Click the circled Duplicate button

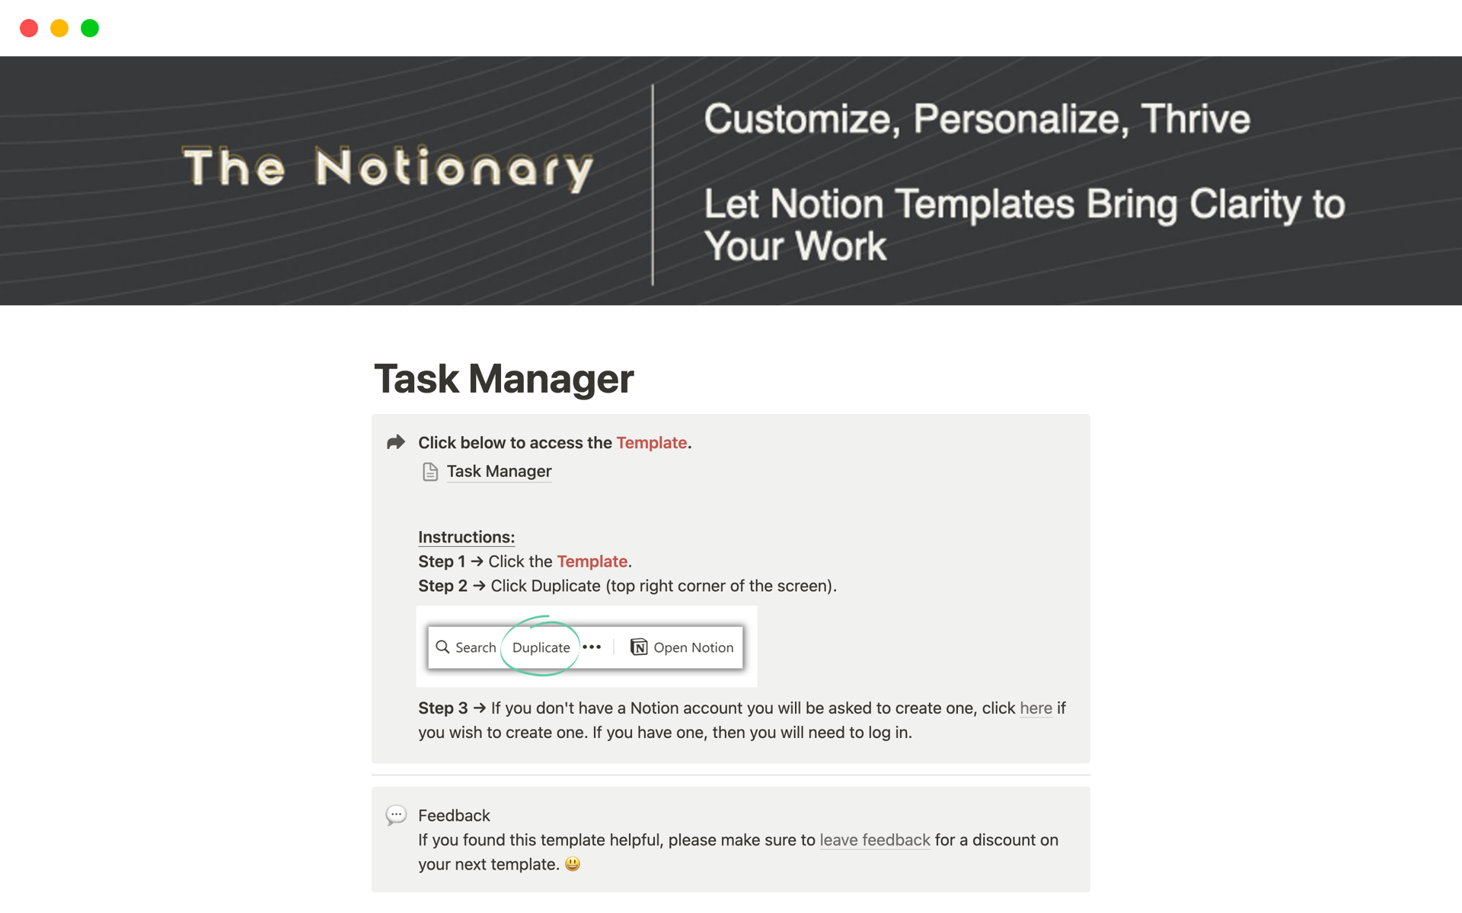coord(541,647)
